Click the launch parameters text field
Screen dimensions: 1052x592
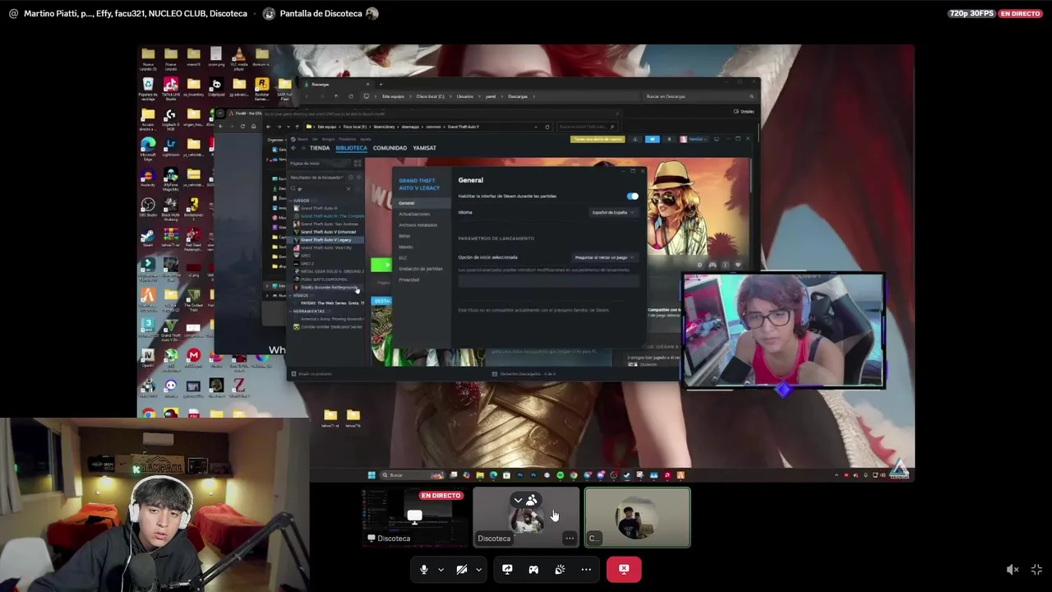point(548,281)
